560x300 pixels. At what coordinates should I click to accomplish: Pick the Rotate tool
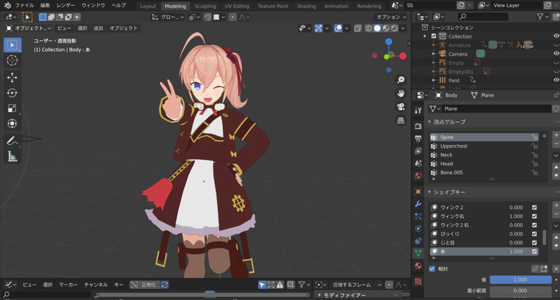coord(12,93)
